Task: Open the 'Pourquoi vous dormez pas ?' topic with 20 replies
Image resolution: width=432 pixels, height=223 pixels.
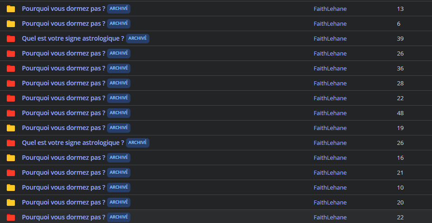Action: (64, 202)
